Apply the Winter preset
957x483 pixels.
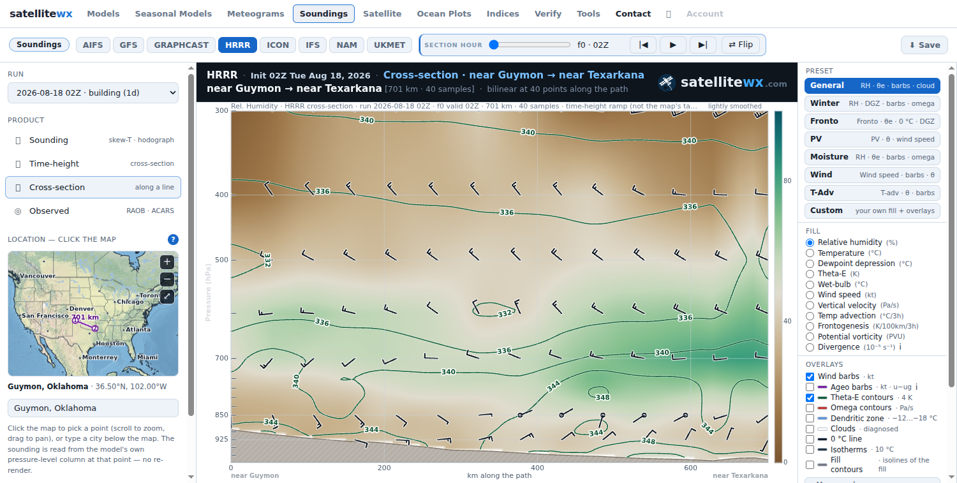pos(872,103)
